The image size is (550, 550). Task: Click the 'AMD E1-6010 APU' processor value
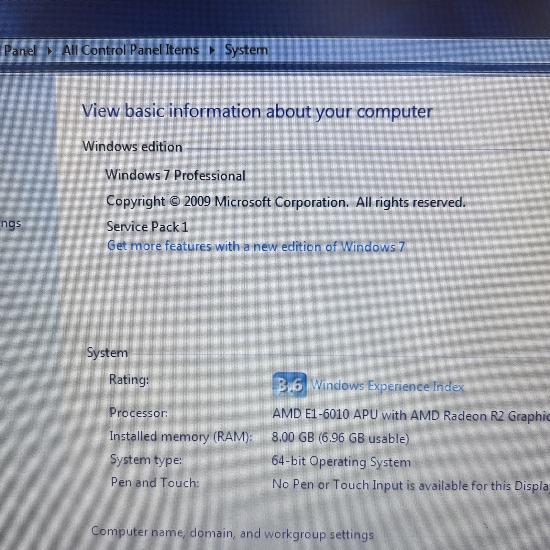click(x=411, y=415)
